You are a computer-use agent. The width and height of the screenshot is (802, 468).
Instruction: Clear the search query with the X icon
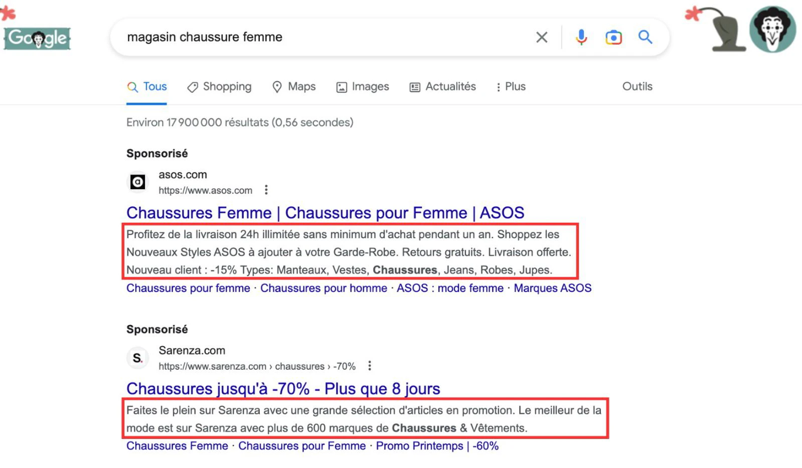click(542, 37)
